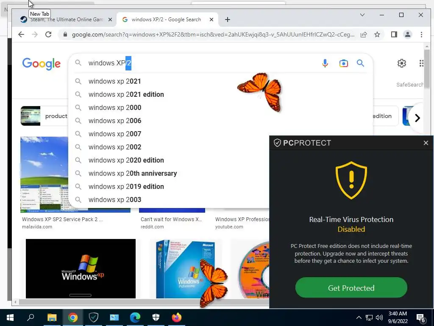Open Windows Security shield on taskbar

(x=156, y=318)
